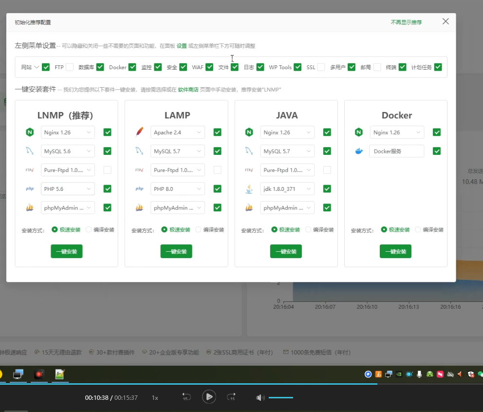Expand the 网站 menu dropdown arrow
This screenshot has height=412, width=483.
tap(37, 67)
